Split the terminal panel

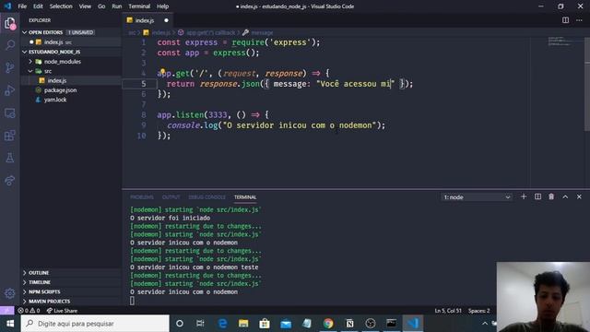click(x=537, y=196)
